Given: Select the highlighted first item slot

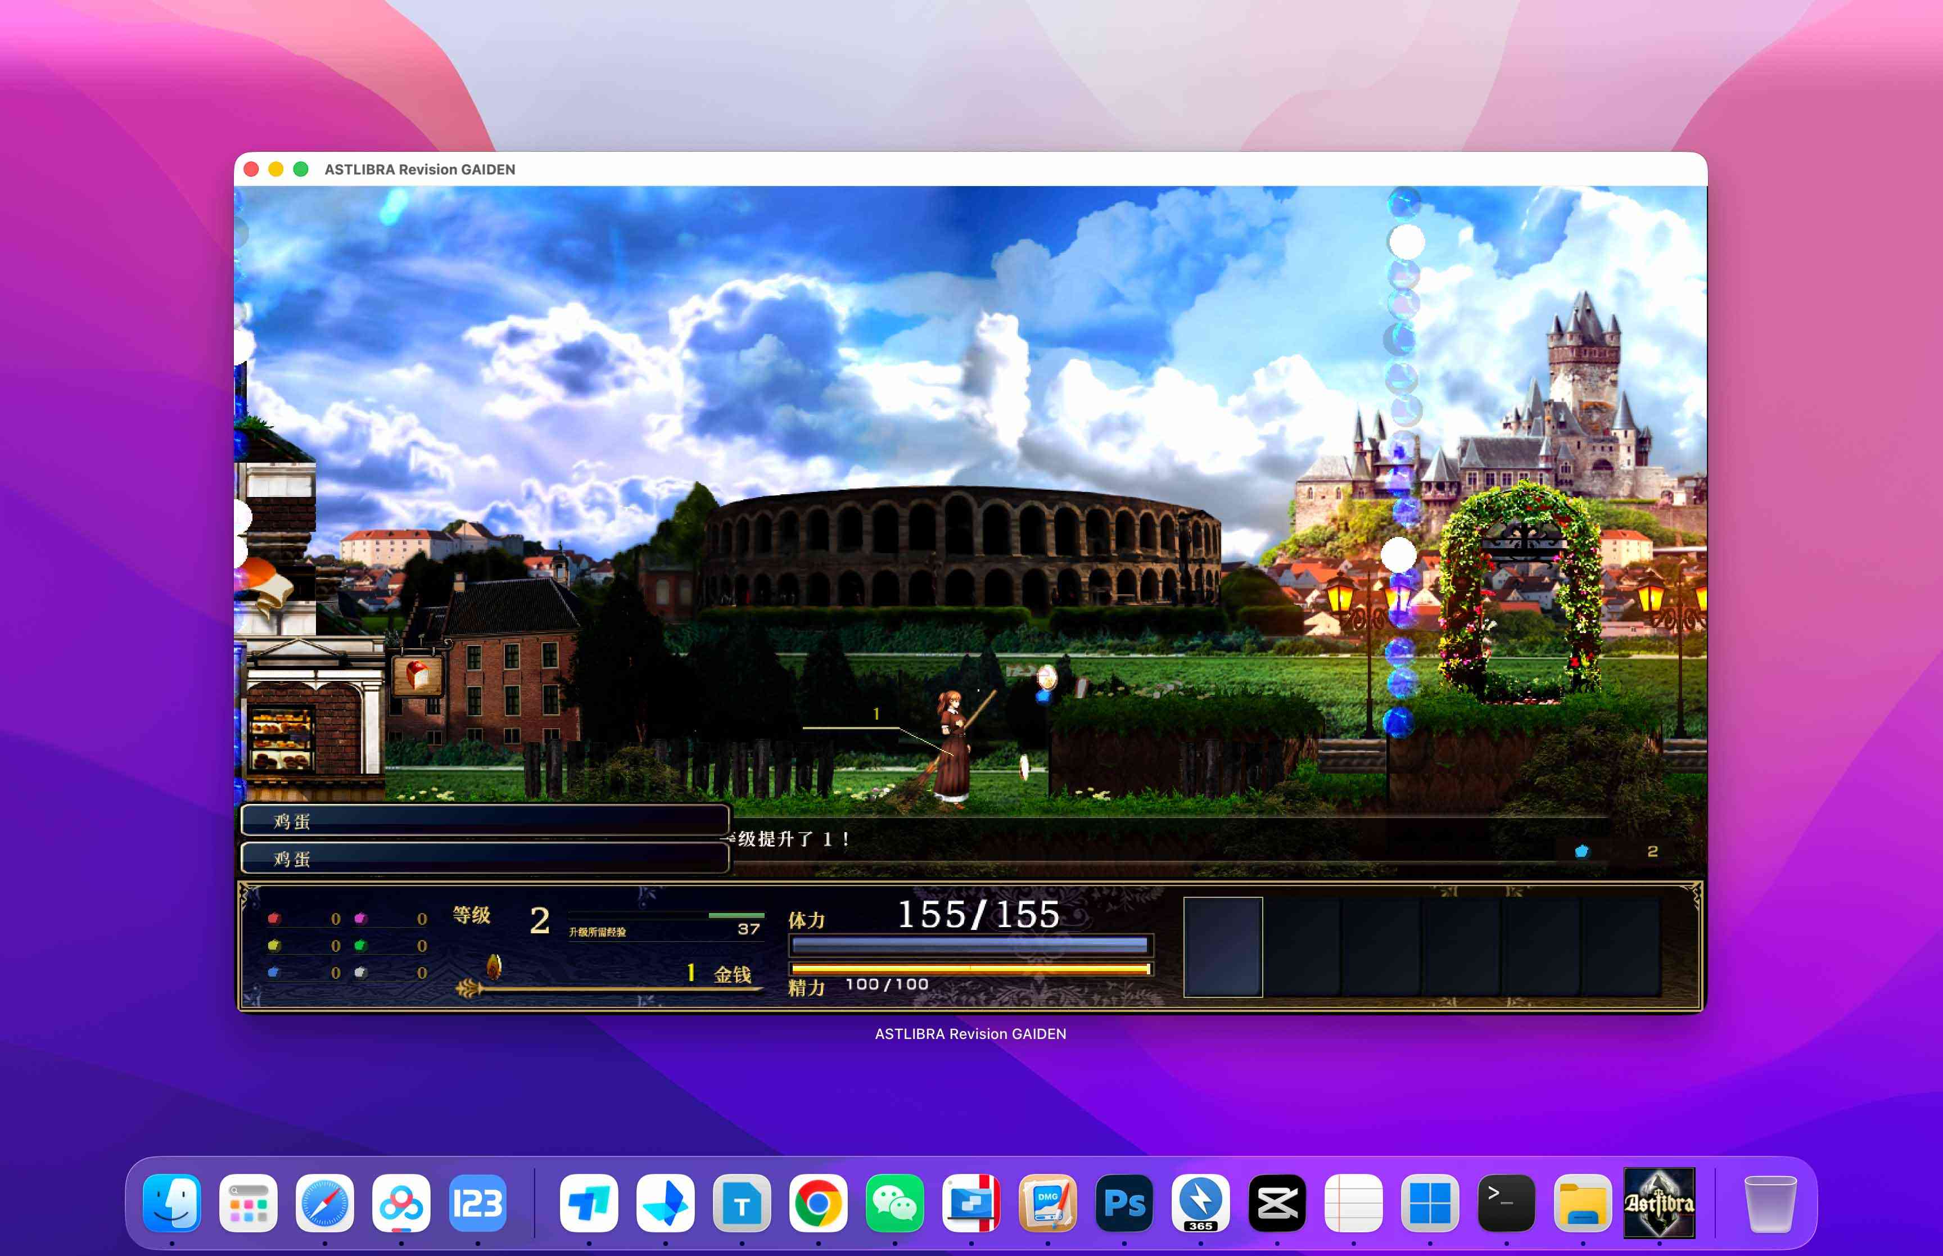Looking at the screenshot, I should 1222,947.
